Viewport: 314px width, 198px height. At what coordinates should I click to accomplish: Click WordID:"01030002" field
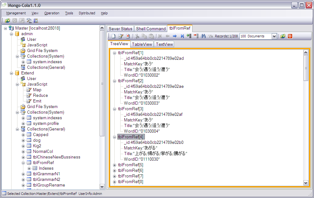(142, 75)
